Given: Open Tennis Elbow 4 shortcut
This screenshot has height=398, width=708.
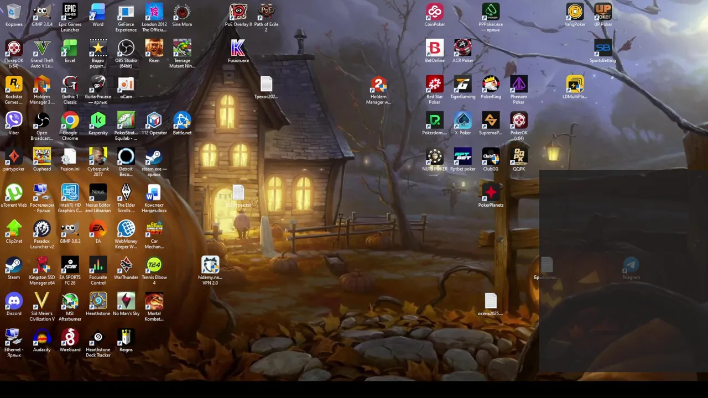Looking at the screenshot, I should point(154,271).
